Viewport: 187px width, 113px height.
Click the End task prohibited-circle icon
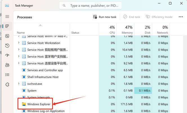click(x=125, y=17)
